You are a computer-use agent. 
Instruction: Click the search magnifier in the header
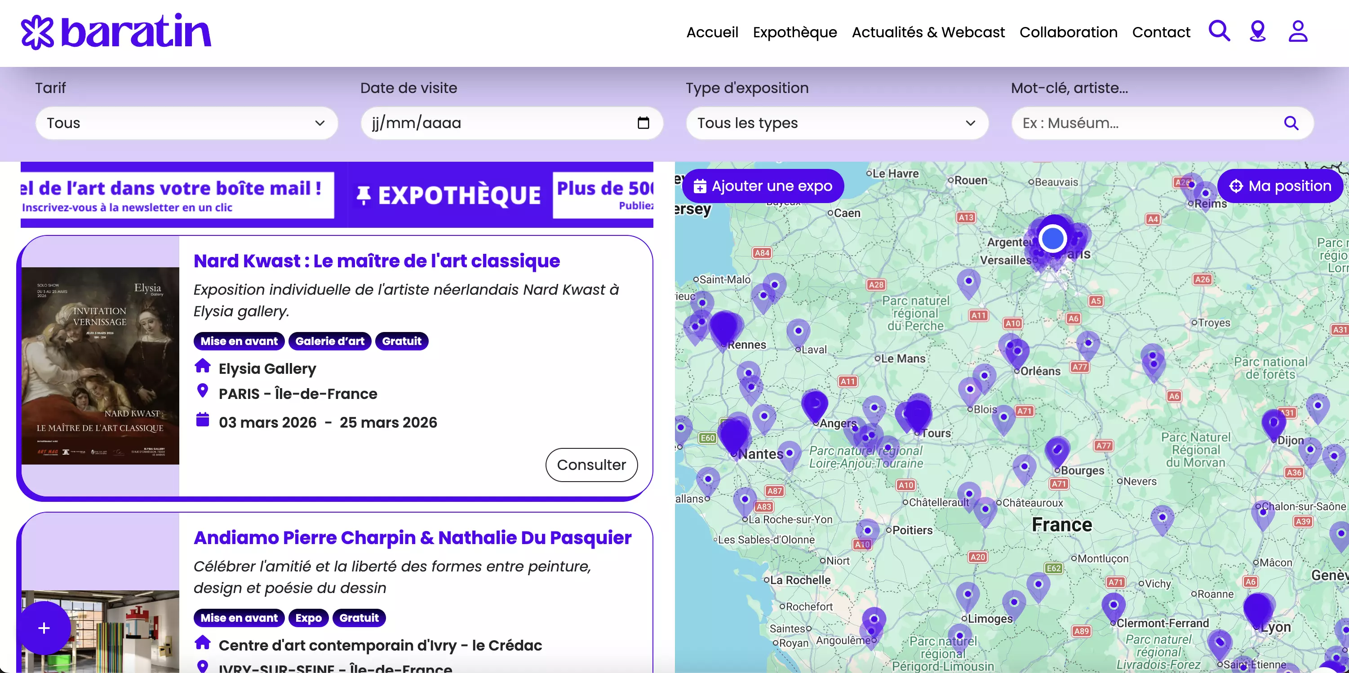point(1219,31)
